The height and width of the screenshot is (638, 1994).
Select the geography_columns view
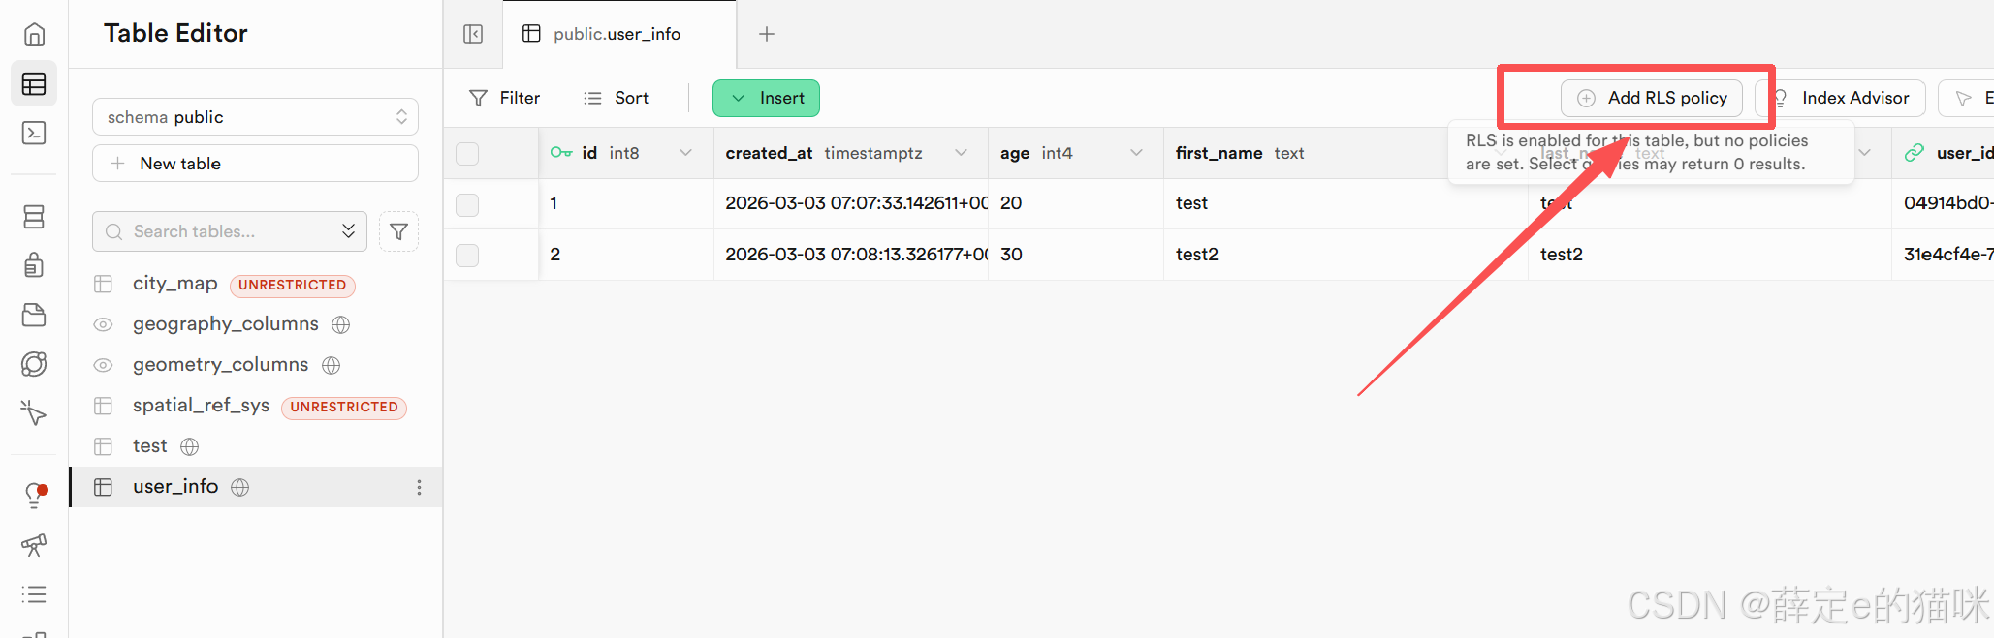click(x=225, y=324)
